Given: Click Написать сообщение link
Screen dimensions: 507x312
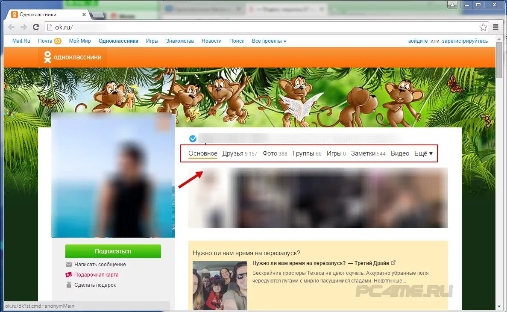Looking at the screenshot, I should [x=100, y=265].
